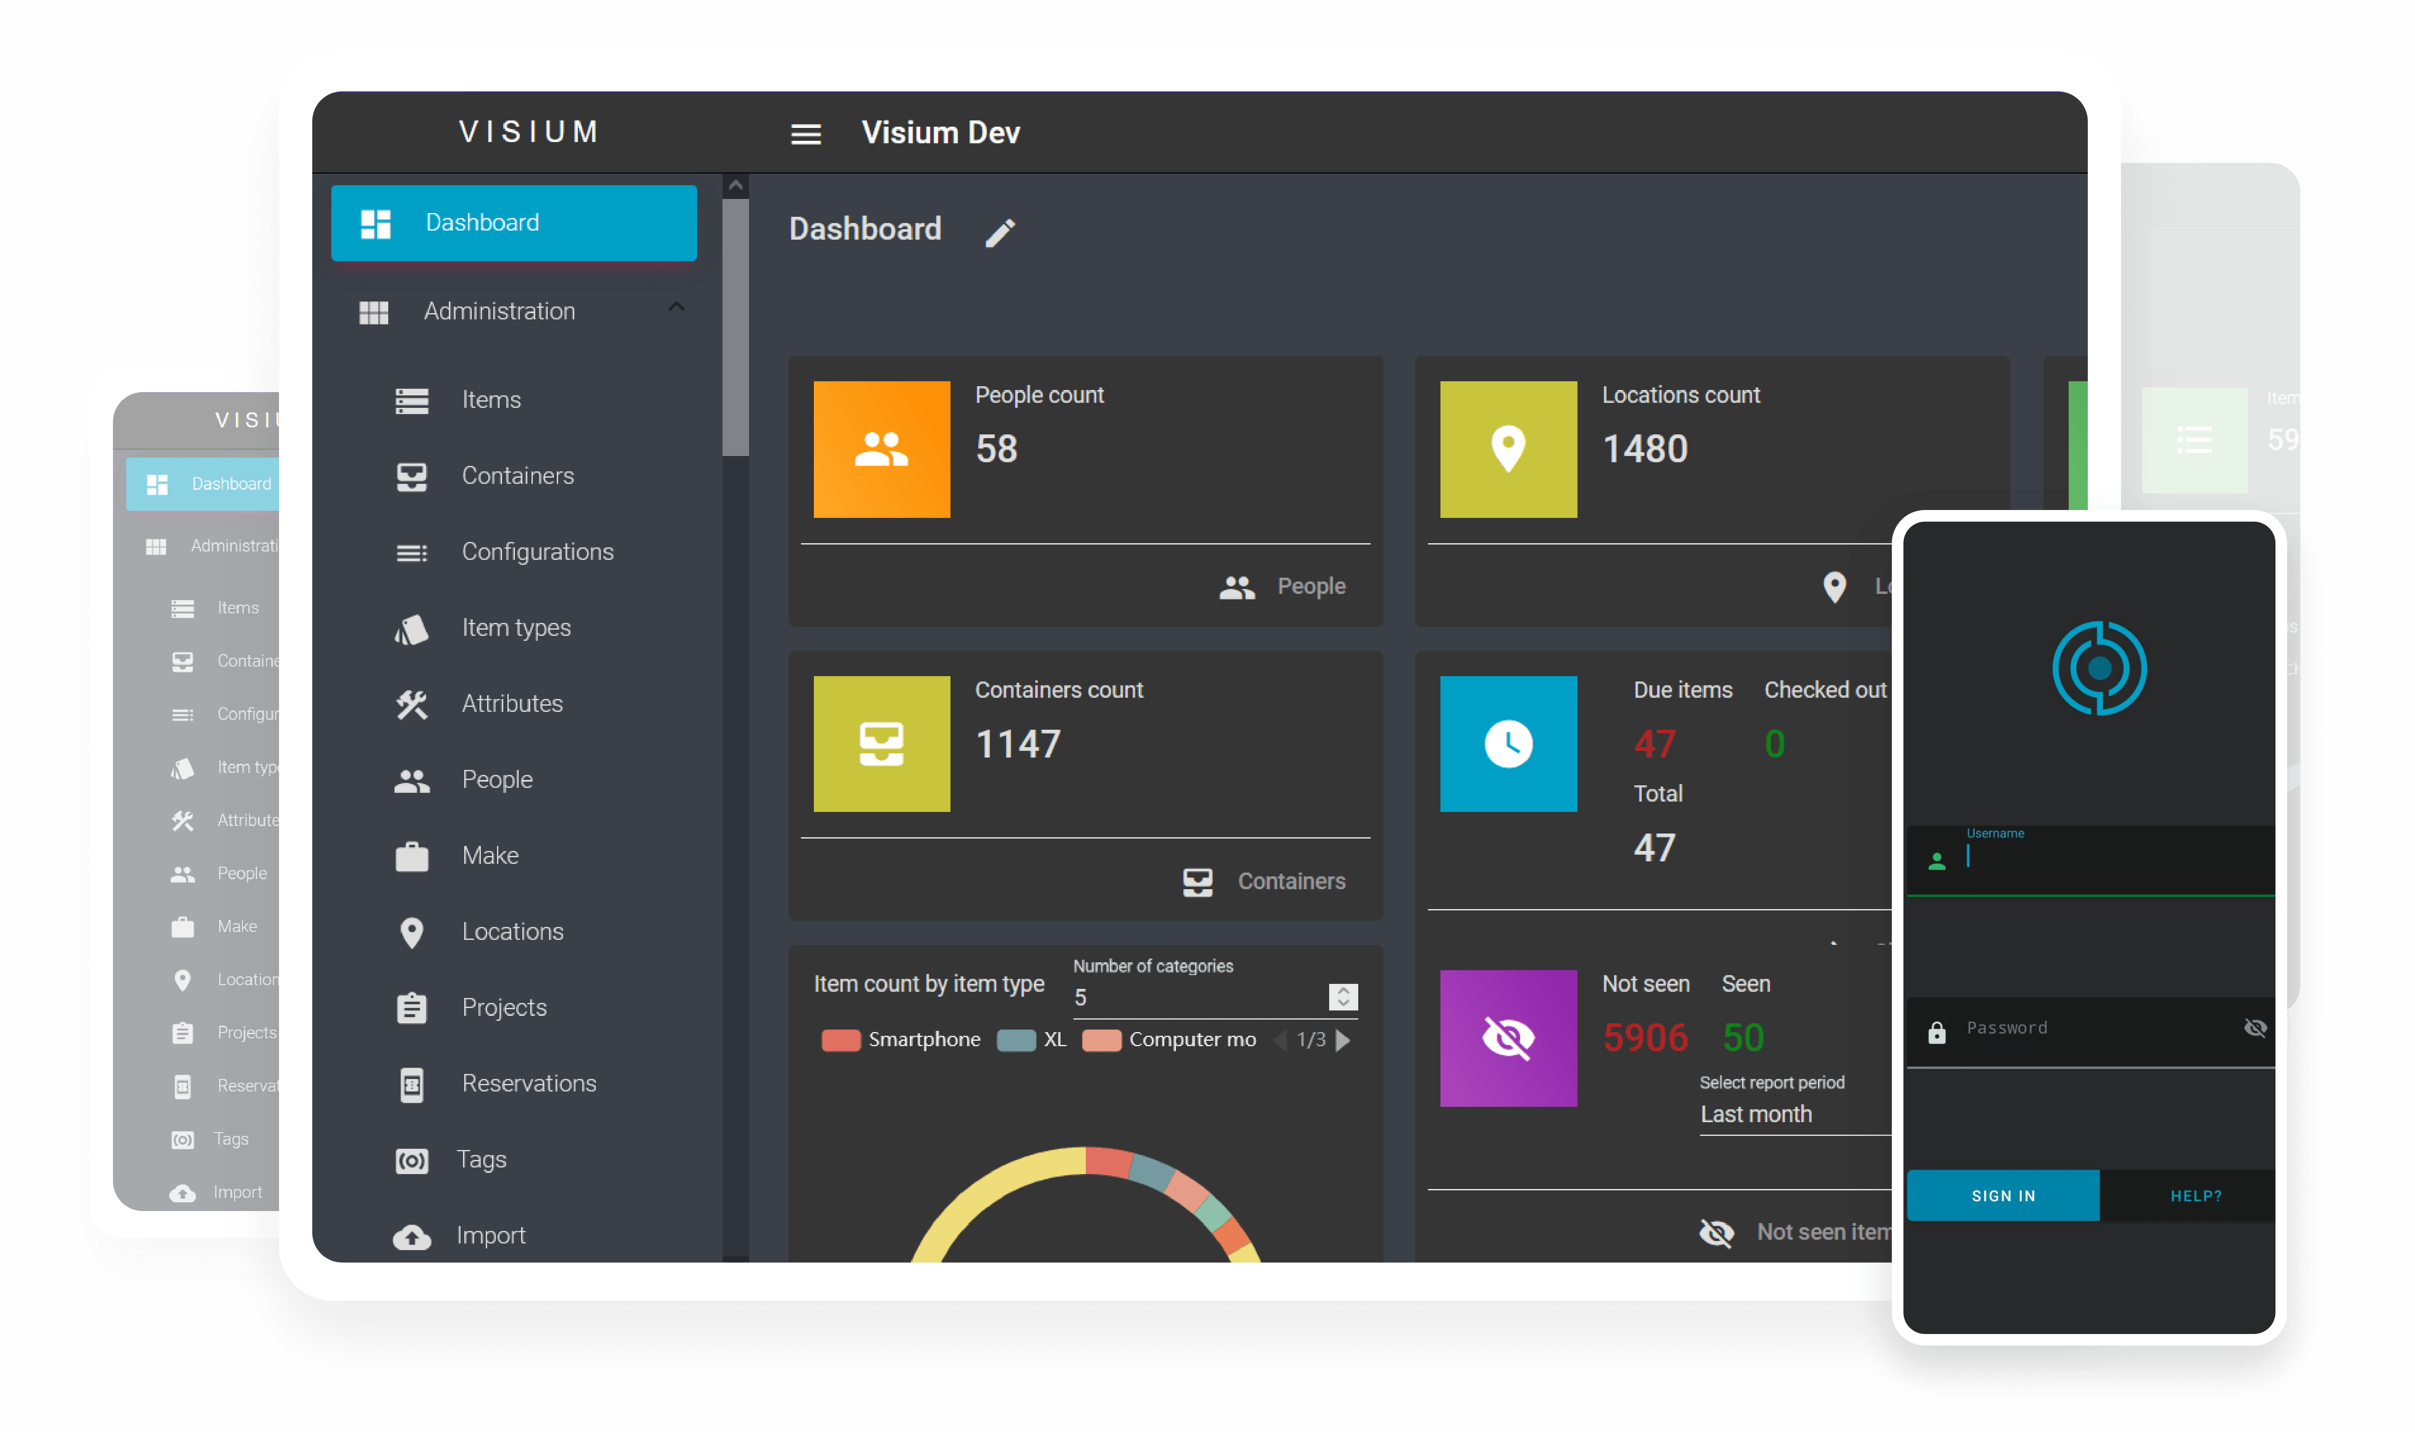
Task: Click the Number of categories value field
Action: (1199, 998)
